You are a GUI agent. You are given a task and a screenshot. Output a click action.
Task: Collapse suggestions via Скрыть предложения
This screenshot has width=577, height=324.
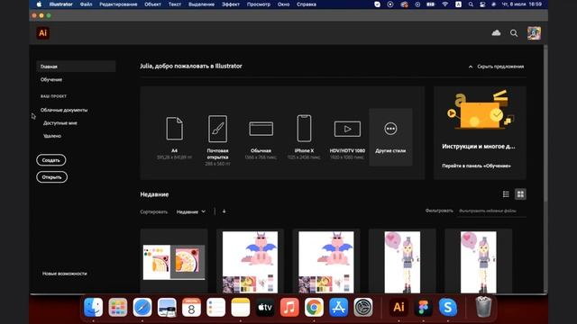pyautogui.click(x=496, y=67)
